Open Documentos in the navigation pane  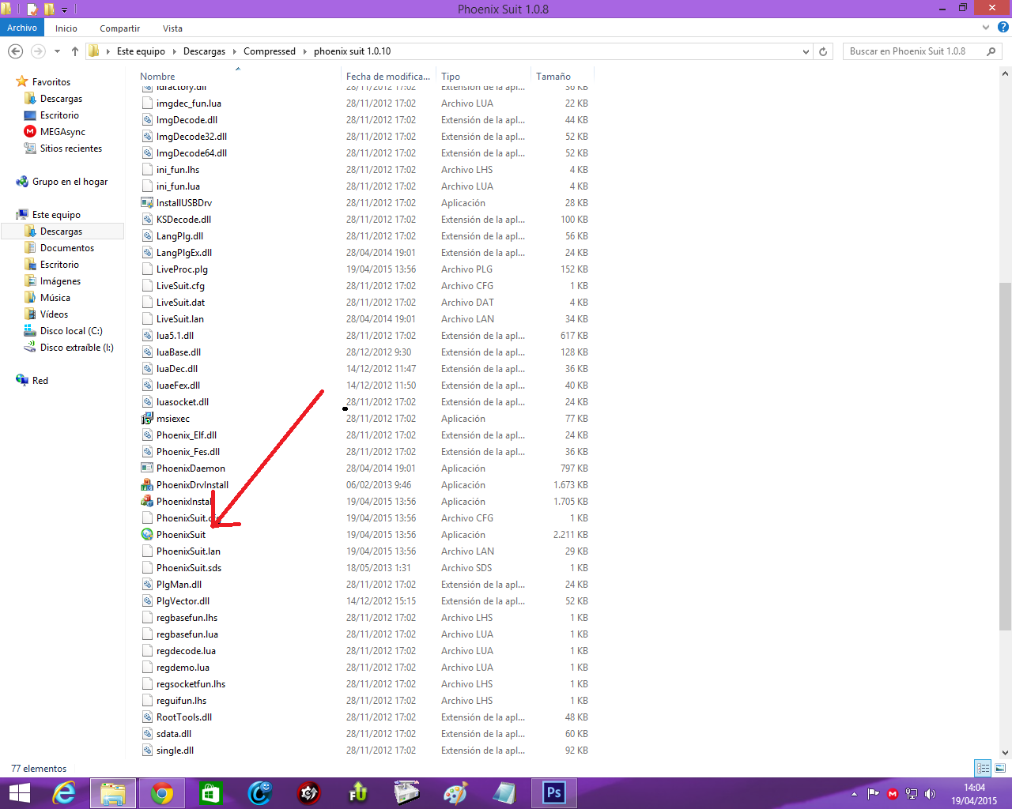click(67, 248)
